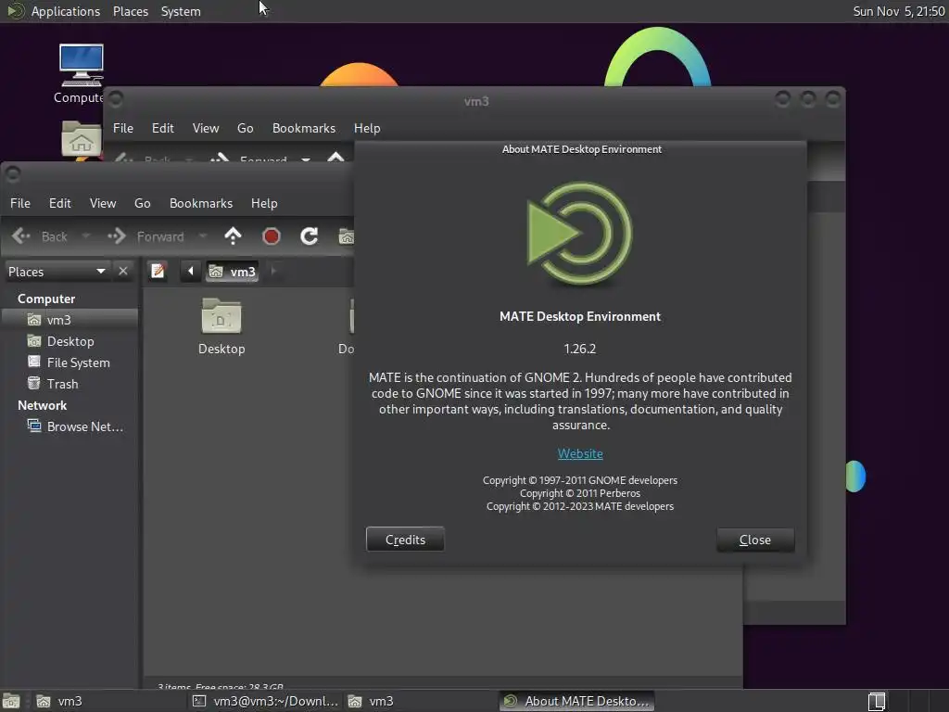
Task: Open File menu in back vm3 window
Action: [x=123, y=128]
